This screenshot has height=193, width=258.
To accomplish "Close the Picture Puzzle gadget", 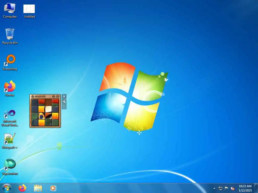I will [64, 96].
